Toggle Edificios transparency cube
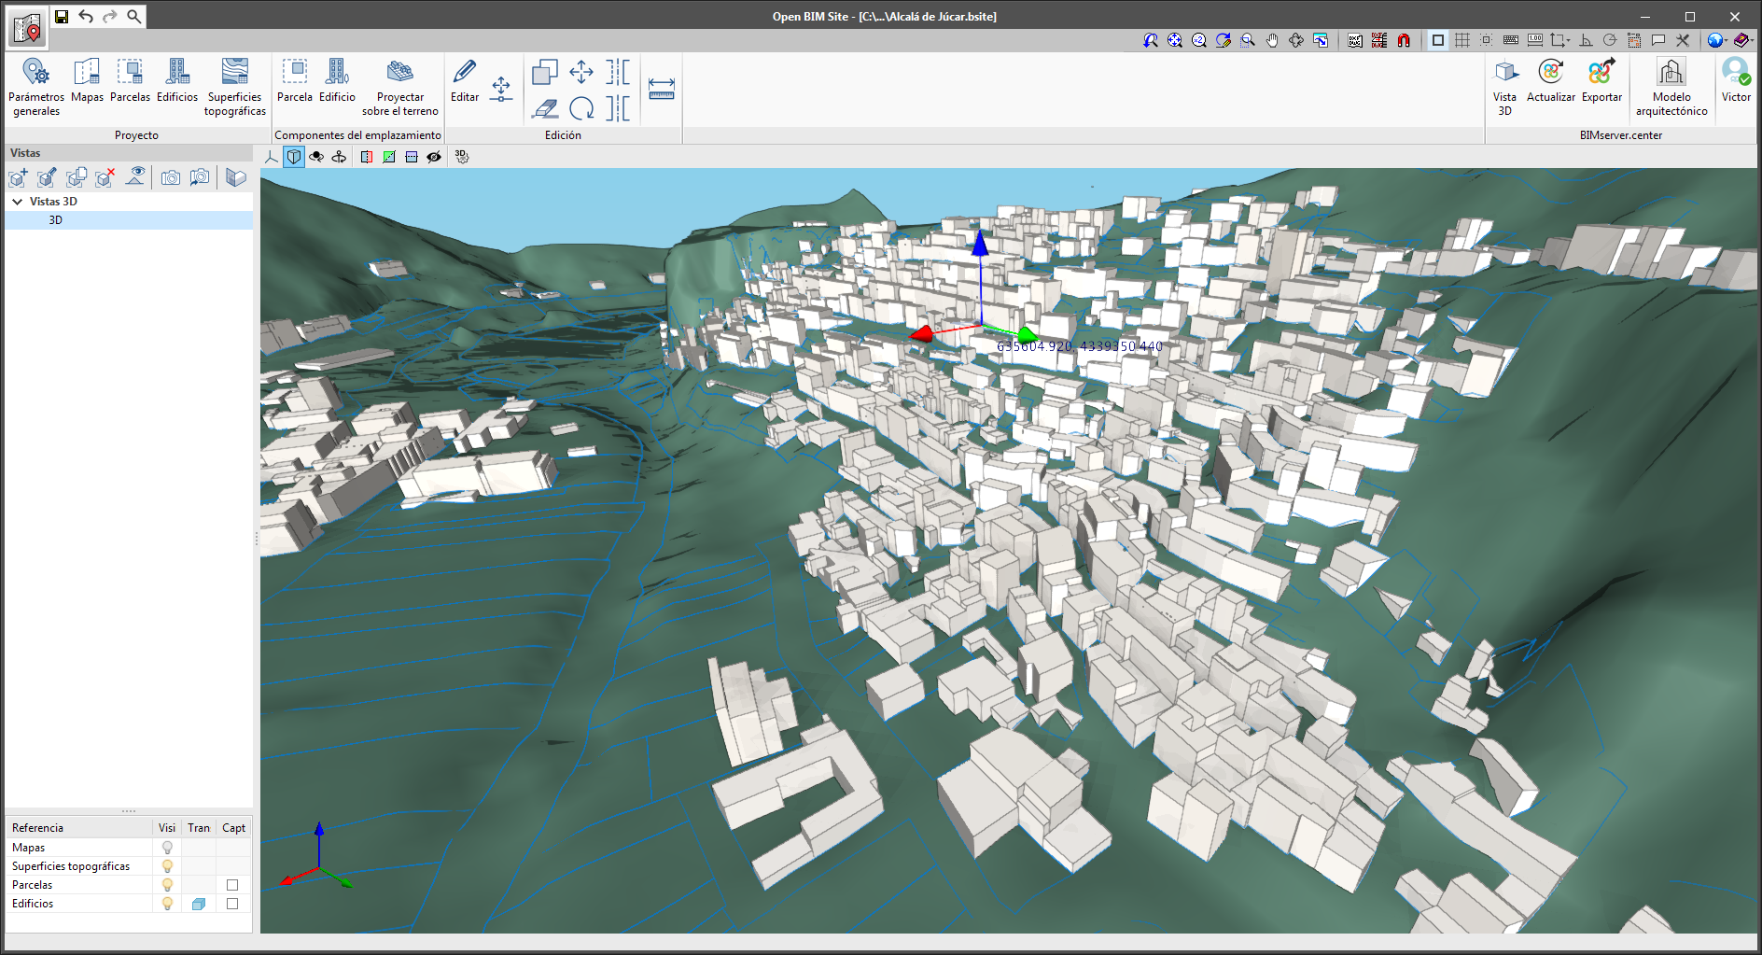Screen dimensions: 1762x955 pyautogui.click(x=199, y=904)
